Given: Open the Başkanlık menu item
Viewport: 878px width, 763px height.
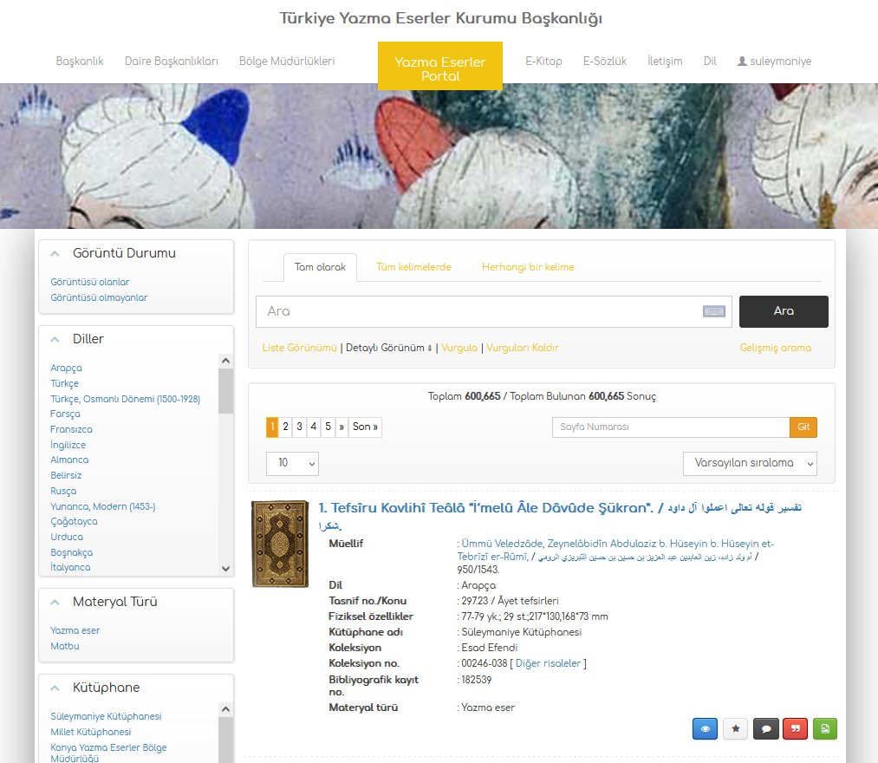Looking at the screenshot, I should point(80,61).
